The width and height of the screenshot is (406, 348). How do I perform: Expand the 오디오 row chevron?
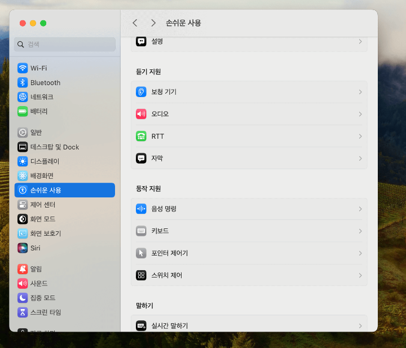[x=360, y=114]
